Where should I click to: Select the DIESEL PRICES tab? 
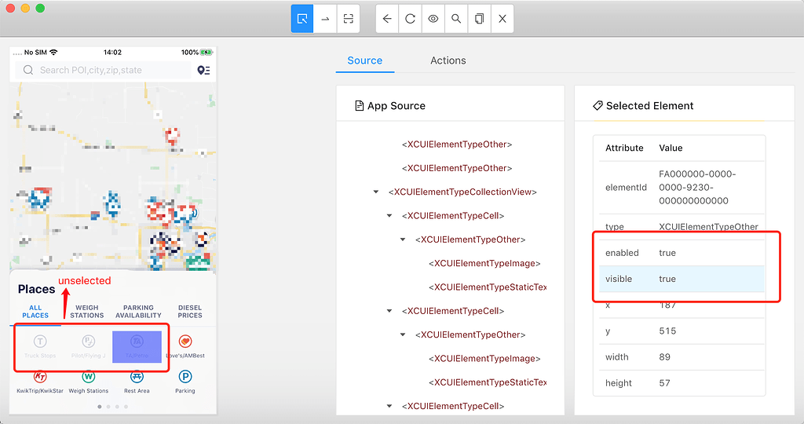coord(190,312)
